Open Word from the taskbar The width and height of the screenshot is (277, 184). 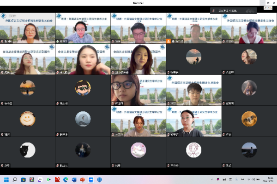[x=74, y=179]
